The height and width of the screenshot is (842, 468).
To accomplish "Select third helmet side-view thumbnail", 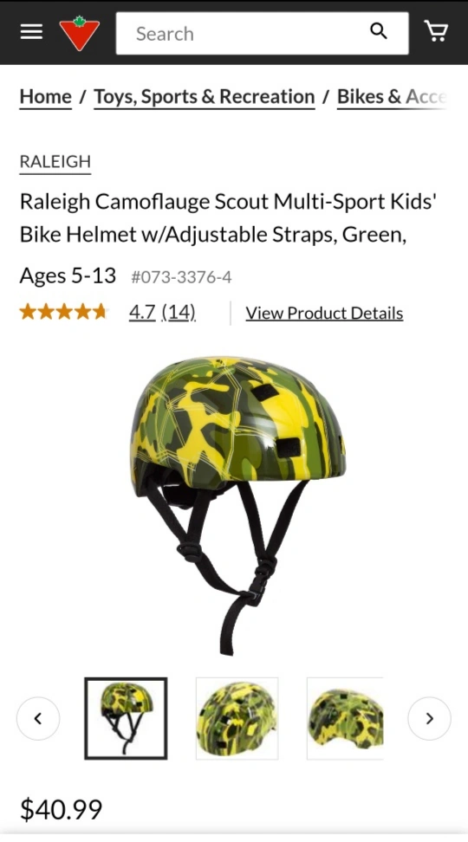I will pyautogui.click(x=345, y=718).
